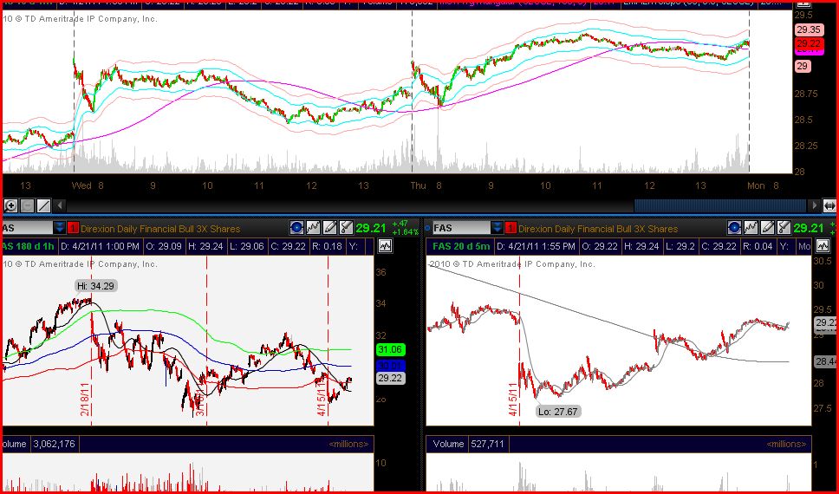
Task: Click the 4/15/11 date marker in the left chart
Action: pos(322,400)
